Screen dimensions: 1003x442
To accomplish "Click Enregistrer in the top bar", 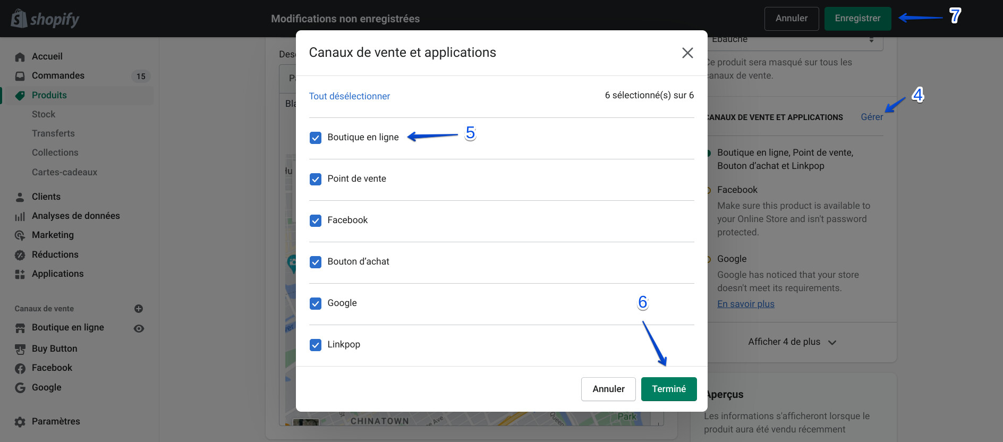I will 857,19.
